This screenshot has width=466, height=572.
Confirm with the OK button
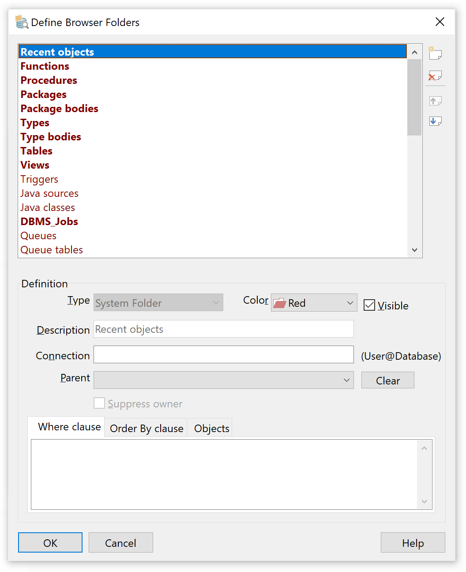tap(50, 542)
